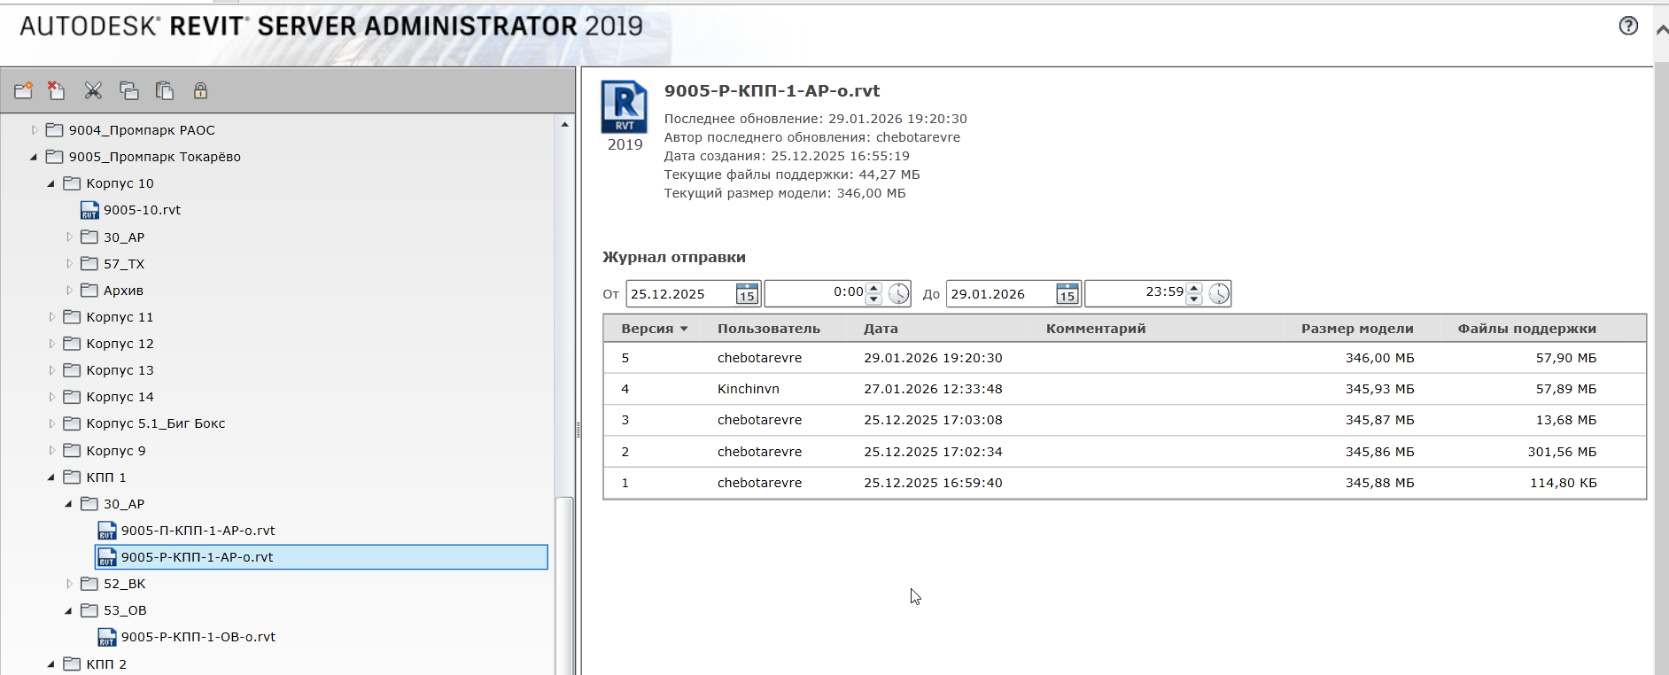This screenshot has width=1669, height=675.
Task: Select the Корпус 9 folder
Action: pos(116,451)
